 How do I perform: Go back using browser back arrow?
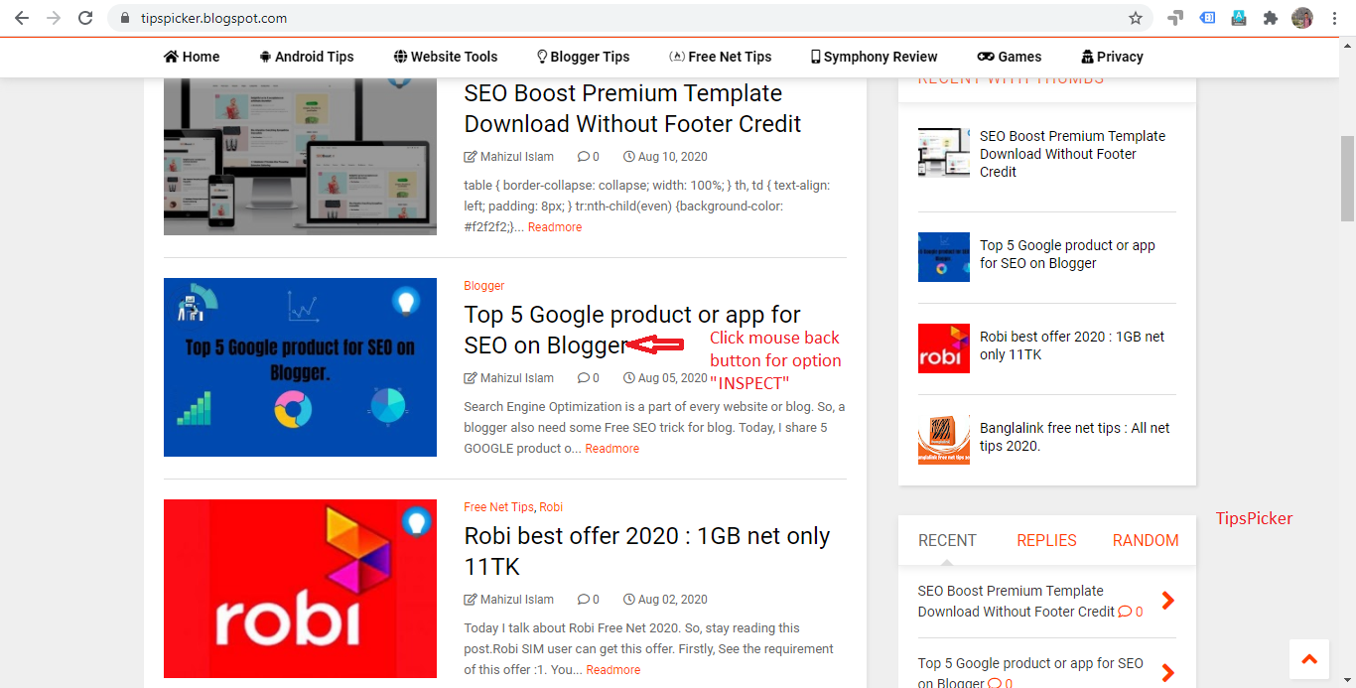pyautogui.click(x=22, y=18)
